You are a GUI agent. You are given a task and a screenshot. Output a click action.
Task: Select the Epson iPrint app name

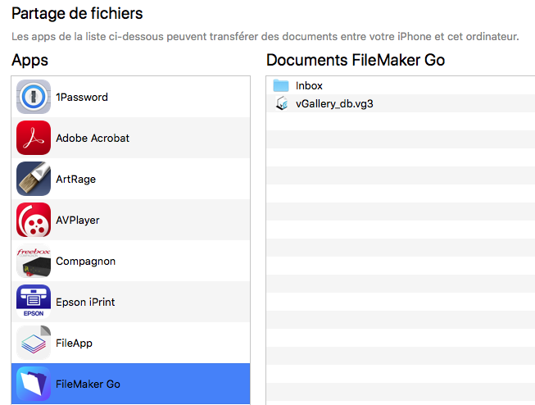click(85, 302)
